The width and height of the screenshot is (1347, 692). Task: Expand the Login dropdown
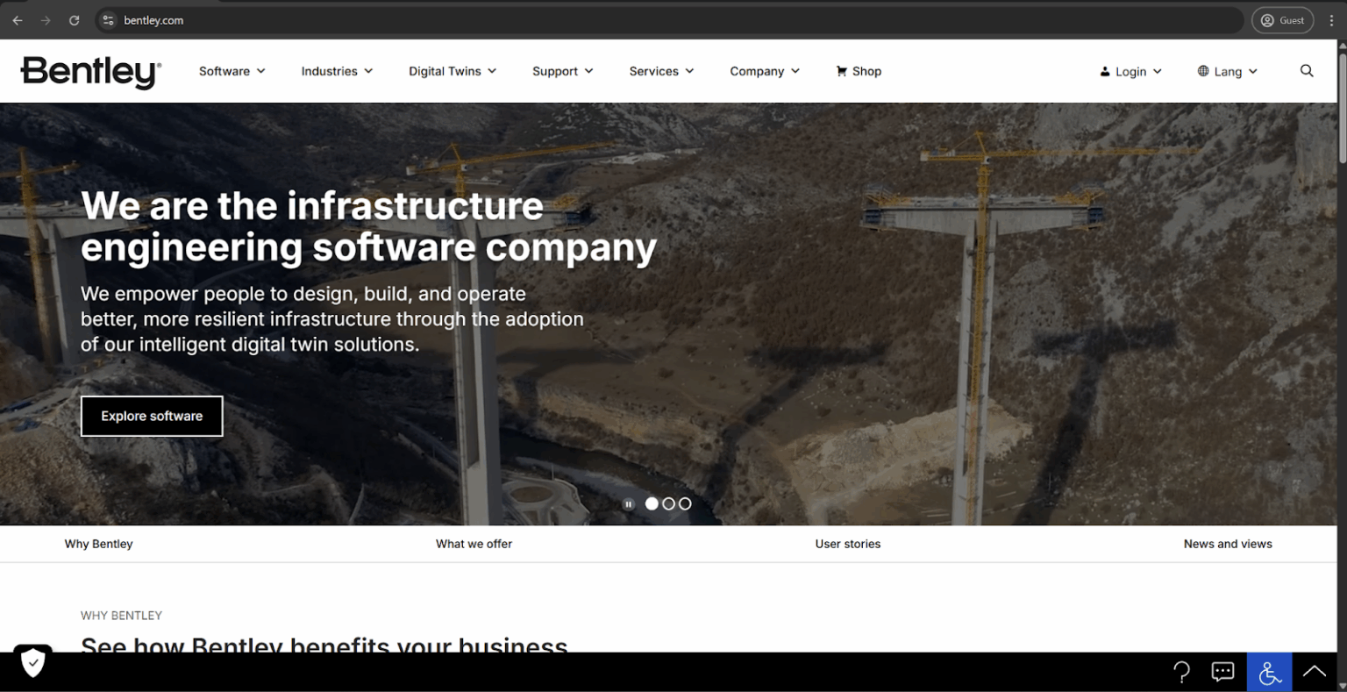coord(1130,72)
